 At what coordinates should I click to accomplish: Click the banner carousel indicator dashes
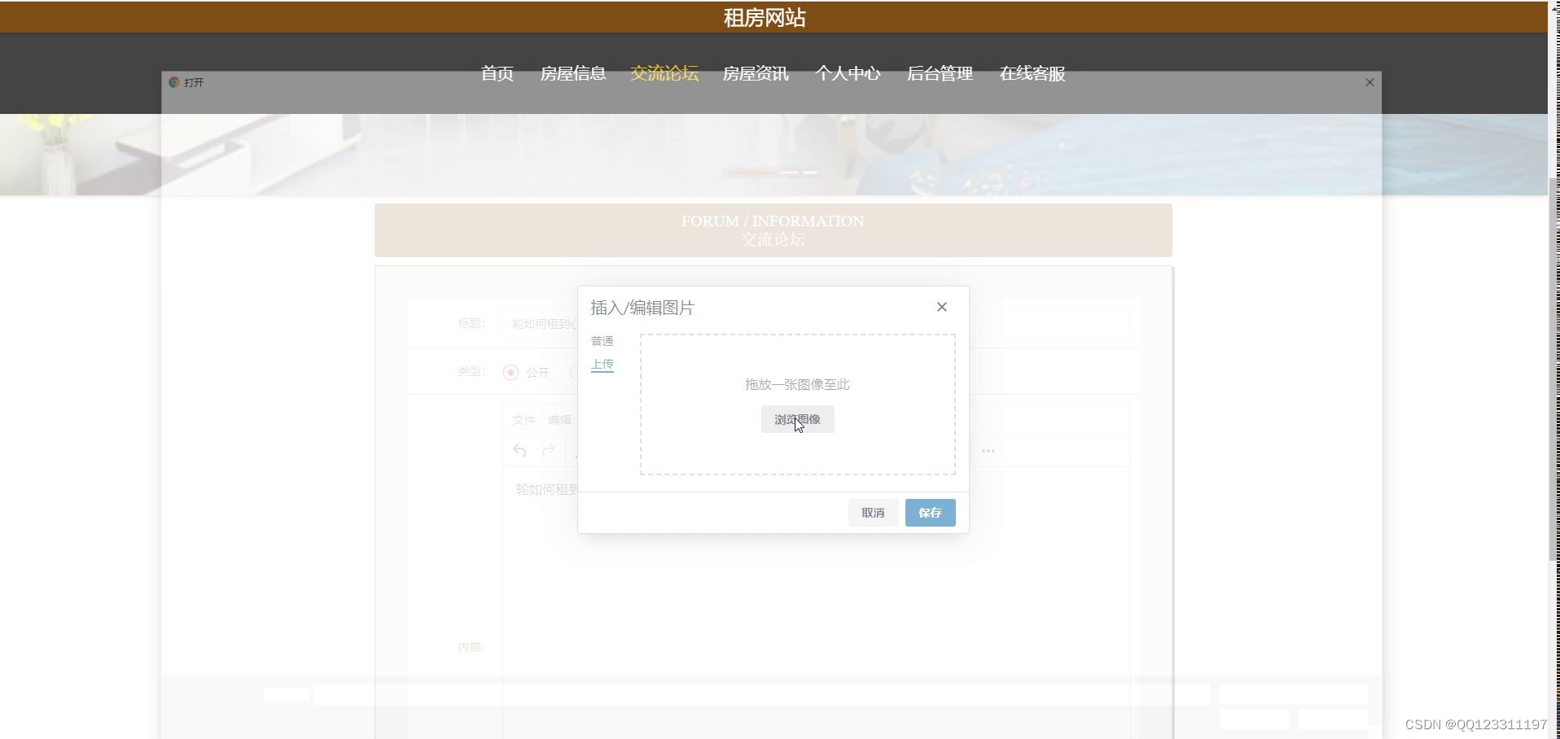pos(771,173)
